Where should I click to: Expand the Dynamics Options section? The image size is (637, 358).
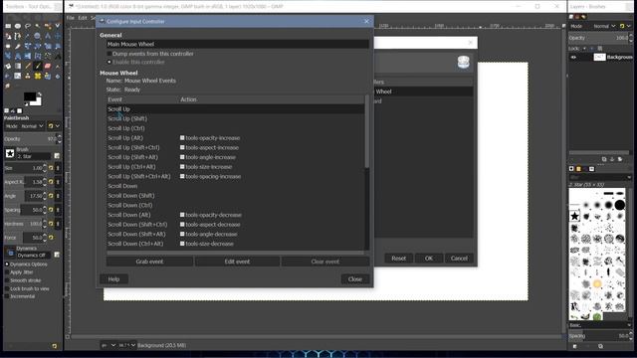point(7,265)
